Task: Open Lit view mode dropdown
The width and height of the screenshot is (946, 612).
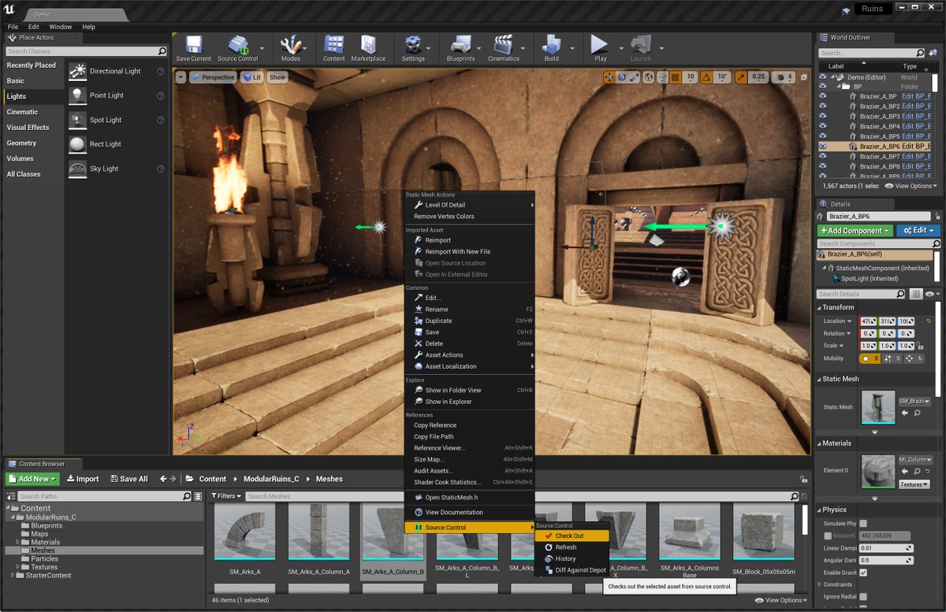Action: tap(252, 77)
